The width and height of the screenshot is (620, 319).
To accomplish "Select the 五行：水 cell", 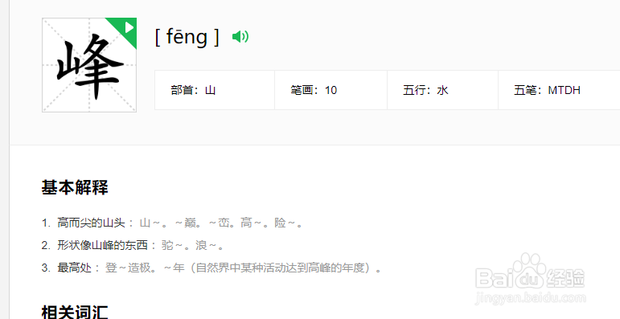I will point(443,90).
